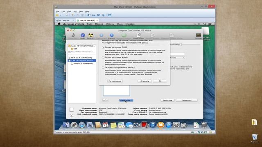
Task: Select GUID partition scheme radio button
Action: (103, 47)
